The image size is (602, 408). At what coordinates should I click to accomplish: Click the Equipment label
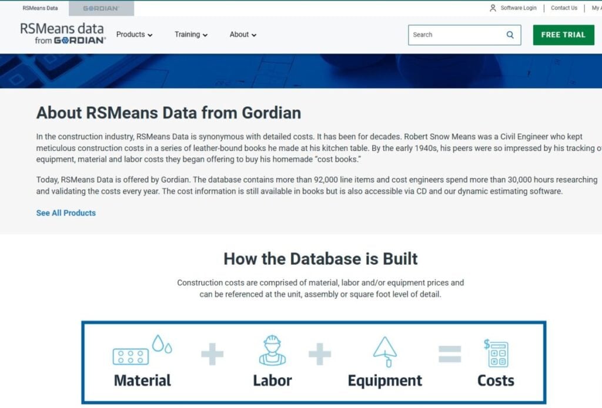(384, 381)
